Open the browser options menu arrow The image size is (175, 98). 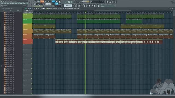[1, 8]
